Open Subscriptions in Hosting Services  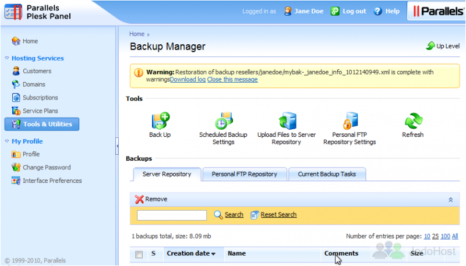pos(40,97)
